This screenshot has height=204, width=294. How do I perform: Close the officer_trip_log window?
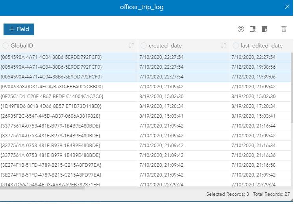pyautogui.click(x=287, y=7)
